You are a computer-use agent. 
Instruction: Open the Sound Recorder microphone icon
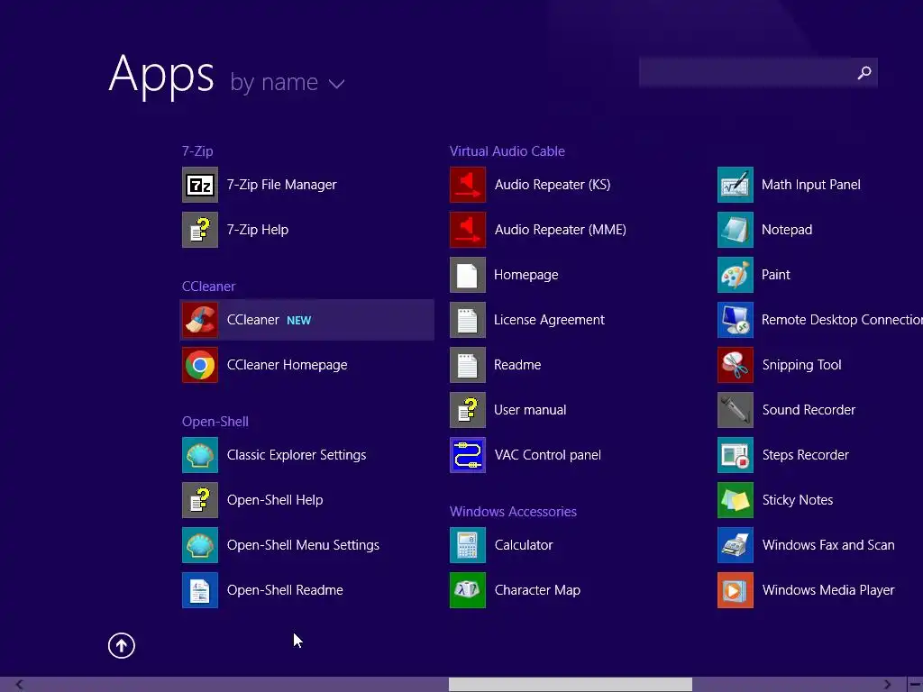tap(736, 410)
